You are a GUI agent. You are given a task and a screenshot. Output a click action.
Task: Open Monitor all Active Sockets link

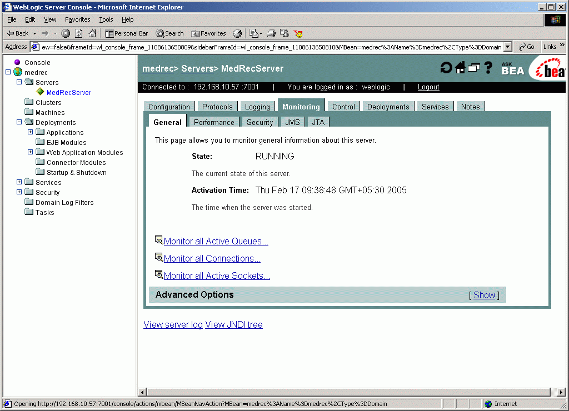coord(217,275)
